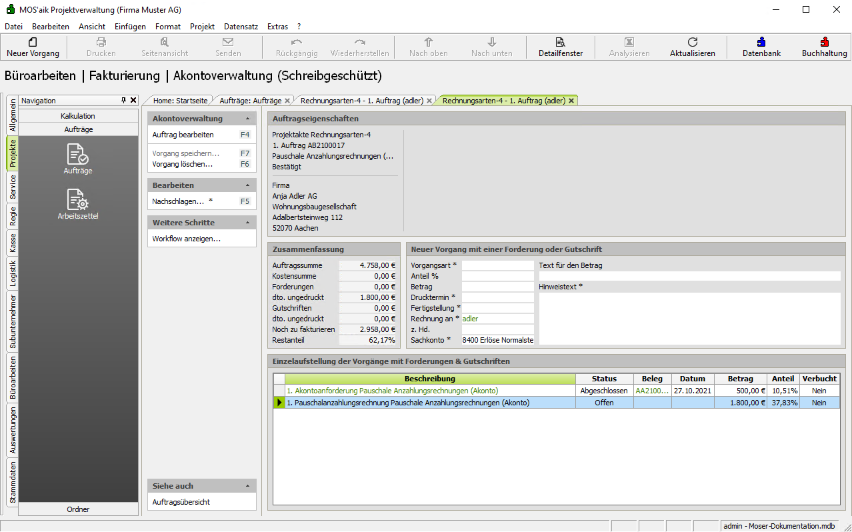Screen dimensions: 852x532
Task: Open the Buchhaltung toolbar icon
Action: [x=824, y=42]
